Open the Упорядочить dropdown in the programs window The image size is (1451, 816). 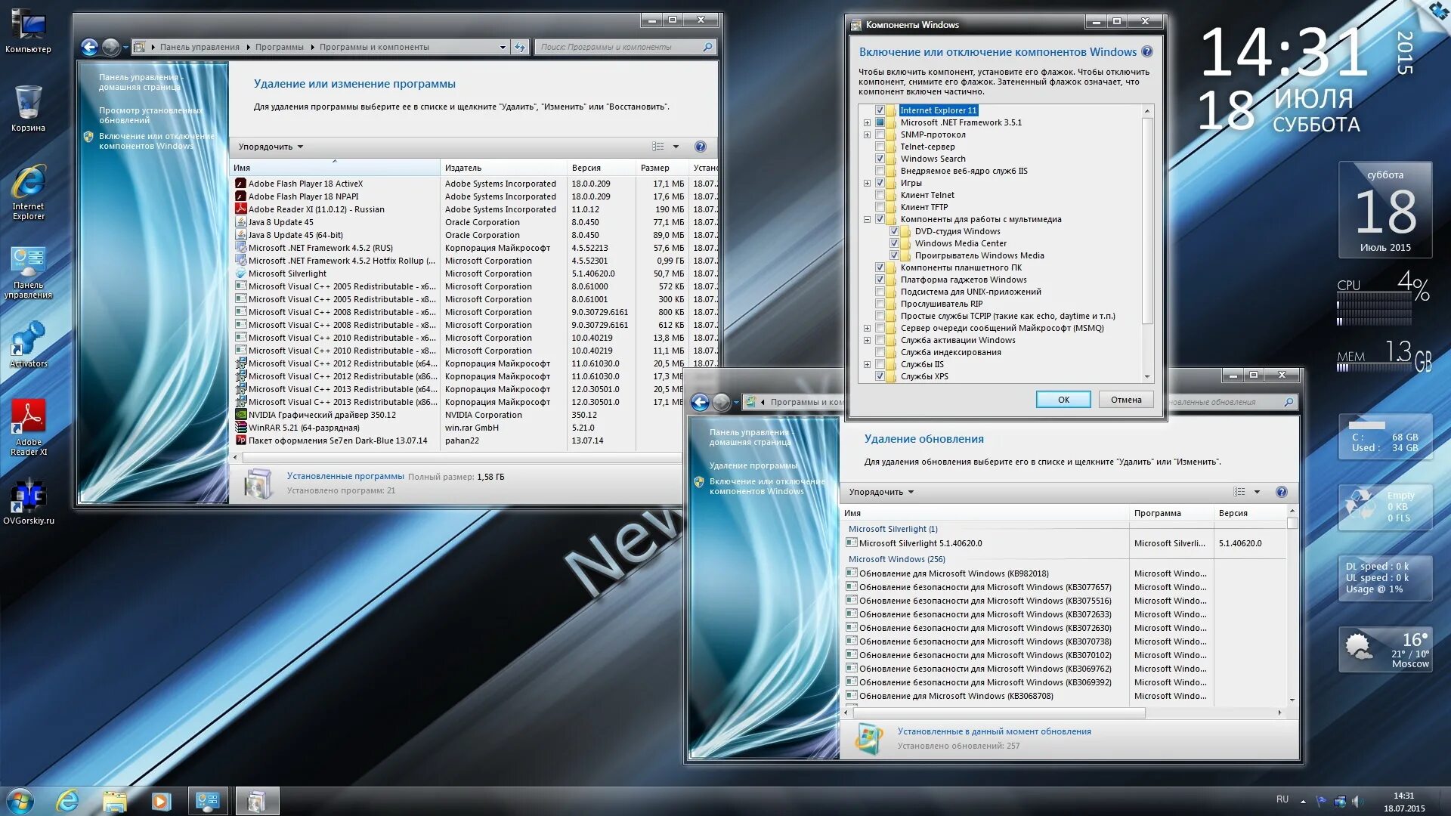tap(271, 147)
